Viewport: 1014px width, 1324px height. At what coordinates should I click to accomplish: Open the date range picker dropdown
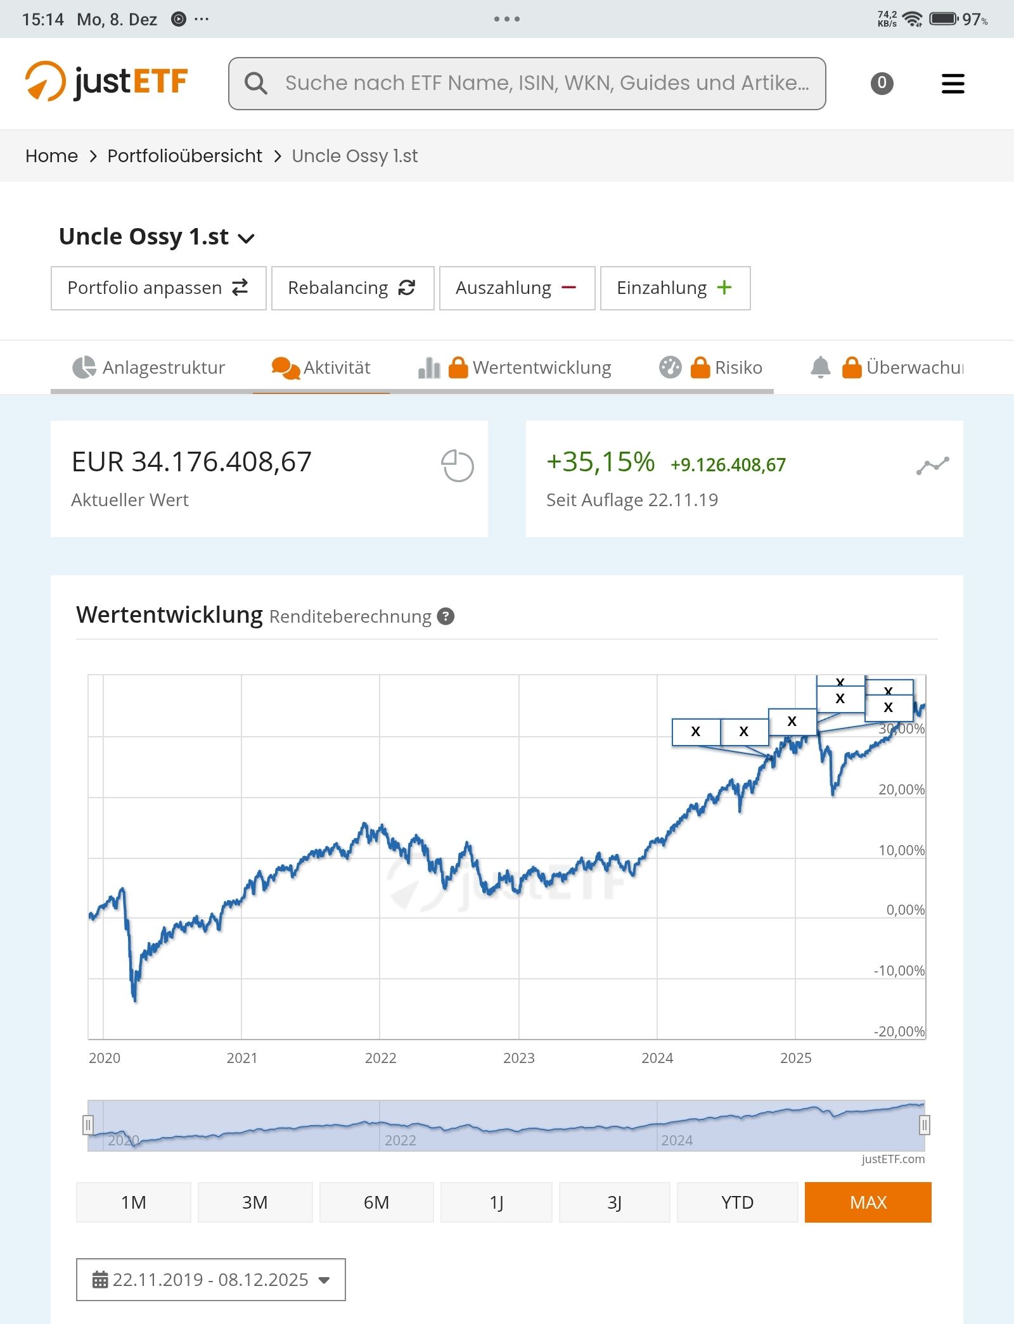[210, 1280]
